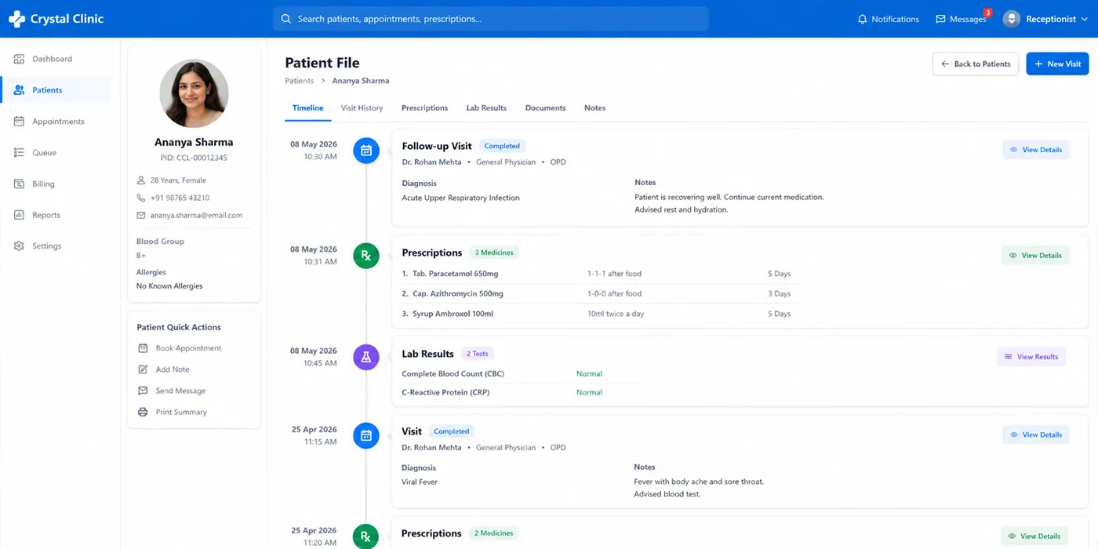Screen dimensions: 1098x549
Task: Open Reports in the sidebar
Action: (x=56, y=215)
